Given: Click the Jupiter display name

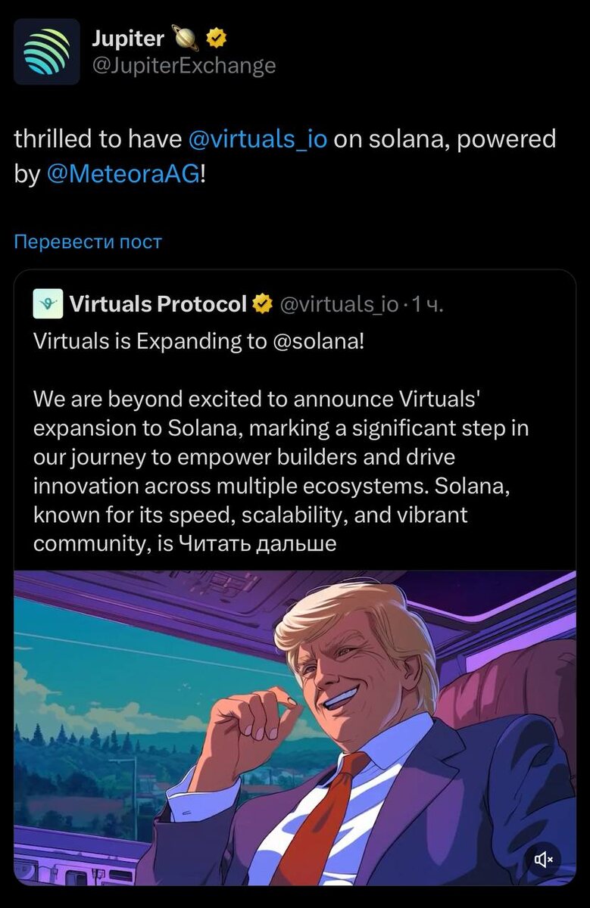Looking at the screenshot, I should pyautogui.click(x=127, y=37).
